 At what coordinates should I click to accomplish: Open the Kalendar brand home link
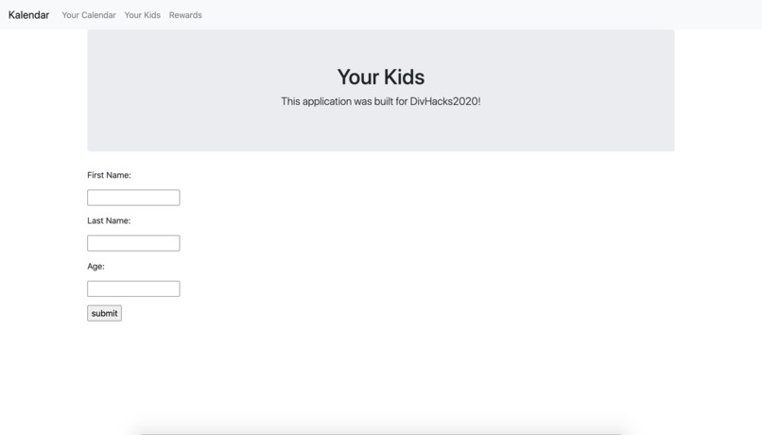tap(28, 15)
